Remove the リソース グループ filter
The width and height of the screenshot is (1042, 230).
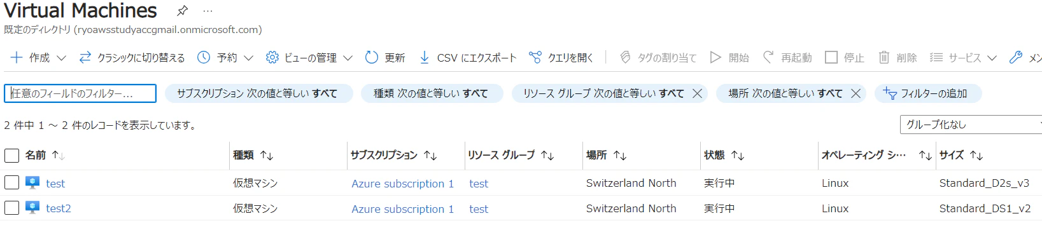pos(697,93)
